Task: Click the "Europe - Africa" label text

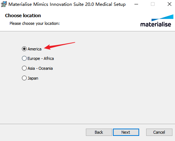Action: (x=41, y=58)
